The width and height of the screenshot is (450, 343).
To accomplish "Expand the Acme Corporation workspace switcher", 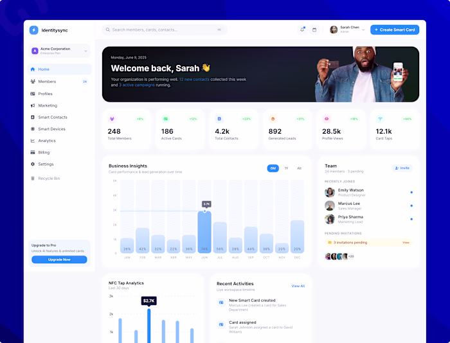I will (x=60, y=51).
